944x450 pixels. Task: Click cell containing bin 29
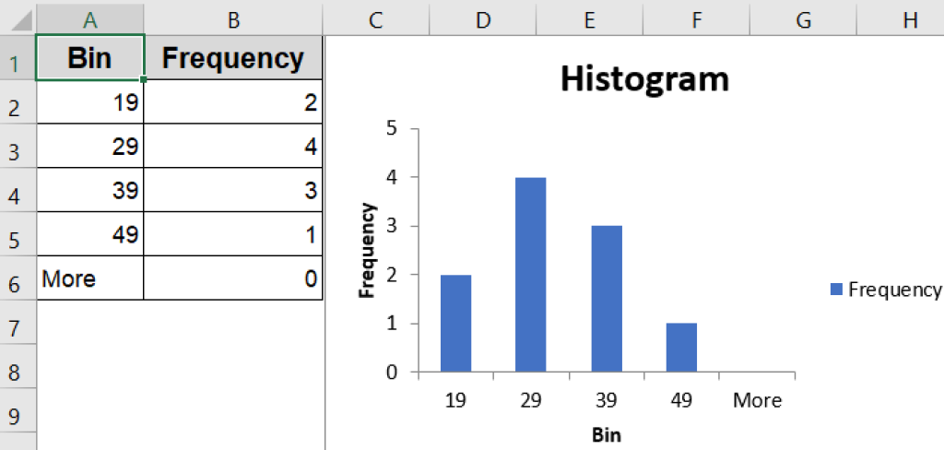pos(90,146)
